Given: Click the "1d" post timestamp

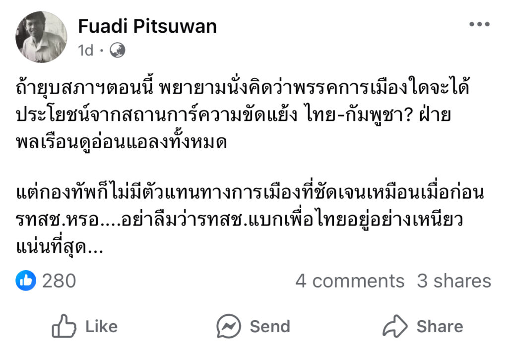Looking at the screenshot, I should point(86,51).
